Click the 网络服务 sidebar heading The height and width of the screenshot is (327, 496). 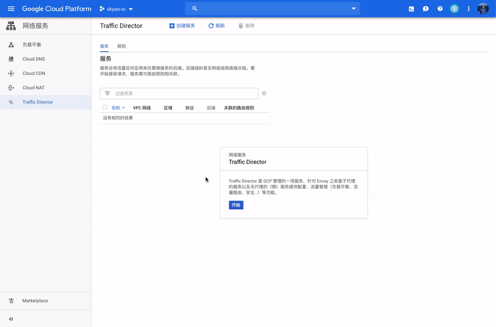35,26
